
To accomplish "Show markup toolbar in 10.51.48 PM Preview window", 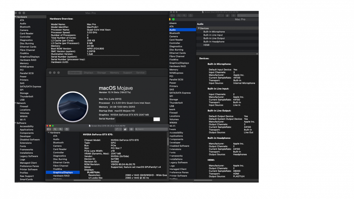I will coord(131,129).
